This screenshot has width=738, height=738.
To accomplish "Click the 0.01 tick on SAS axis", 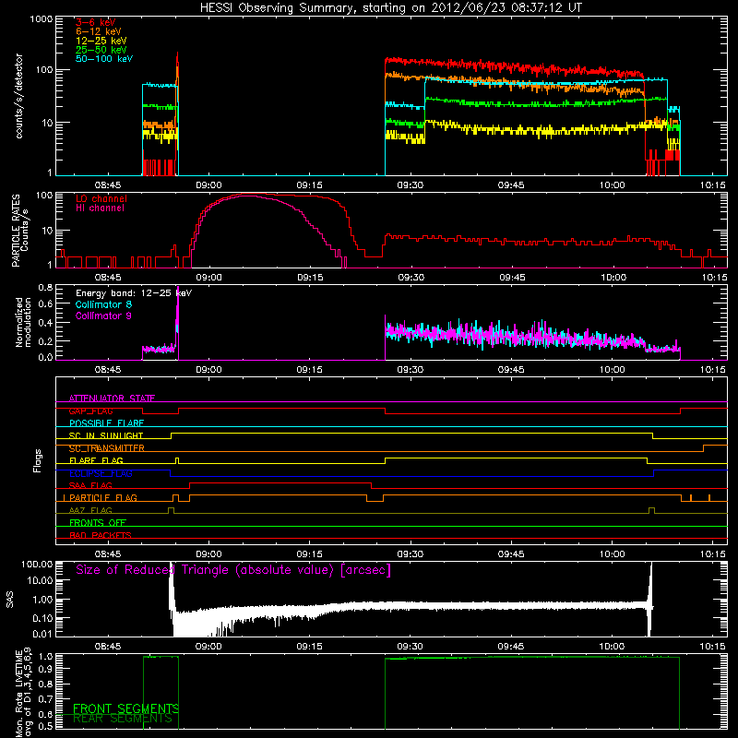I will pos(42,634).
